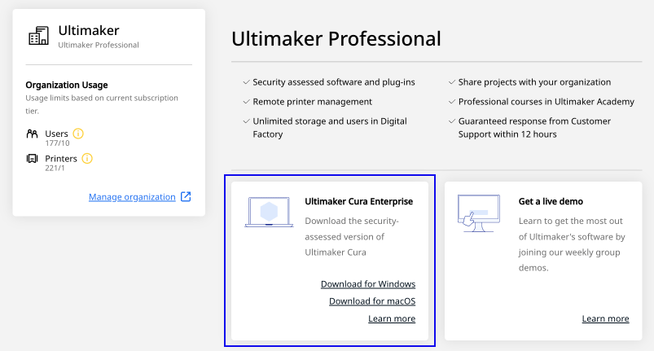Click the info icon next to Users
This screenshot has height=351, width=654.
point(79,134)
